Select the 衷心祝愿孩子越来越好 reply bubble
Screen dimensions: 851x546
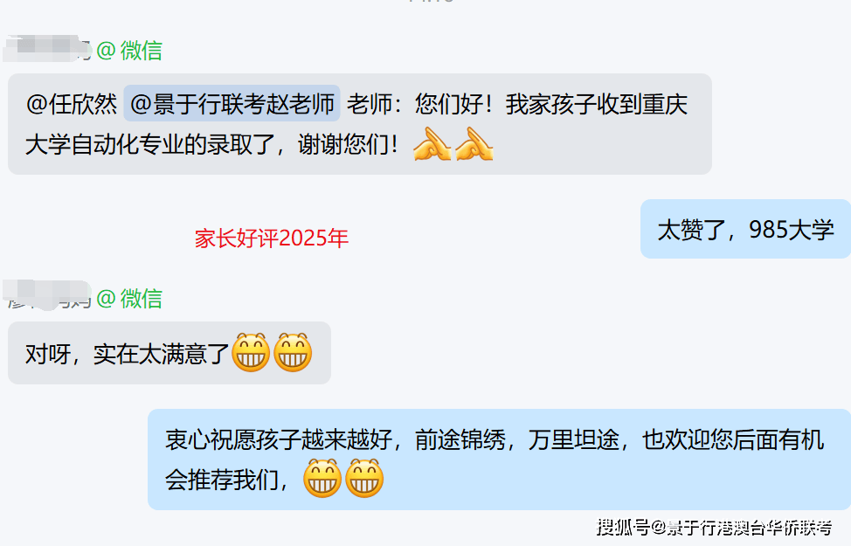499,460
